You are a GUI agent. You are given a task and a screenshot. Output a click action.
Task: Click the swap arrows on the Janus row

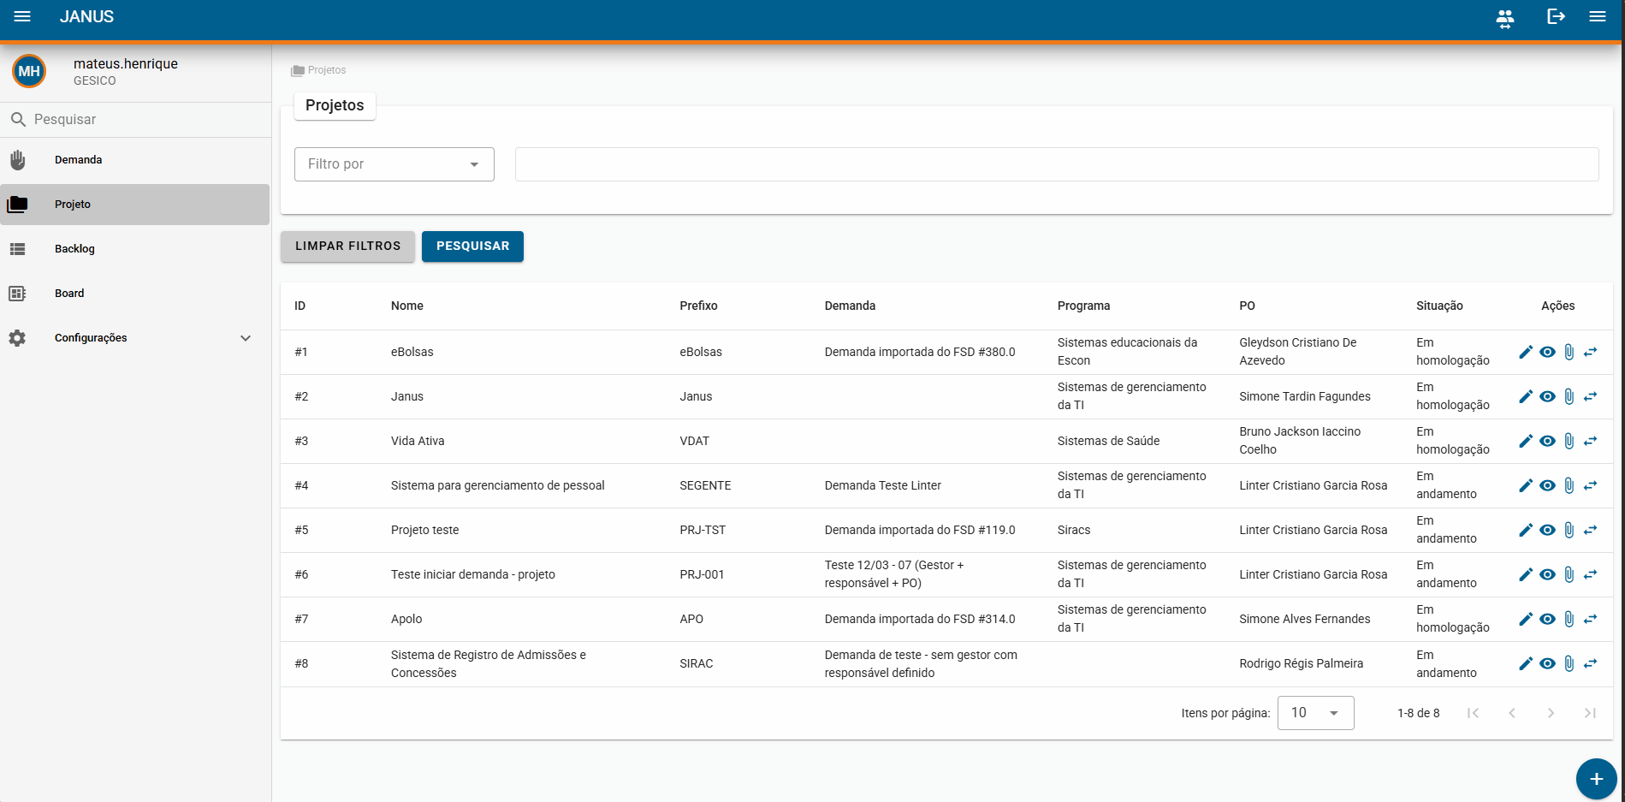[1590, 396]
